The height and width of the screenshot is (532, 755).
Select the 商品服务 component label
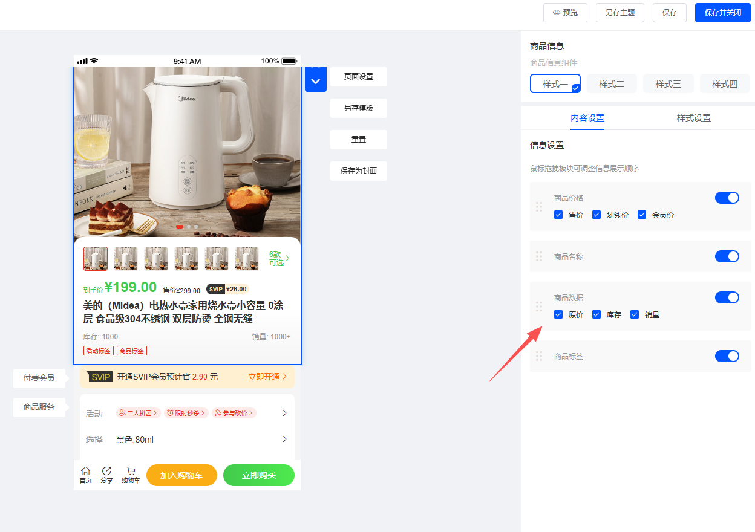pyautogui.click(x=39, y=407)
